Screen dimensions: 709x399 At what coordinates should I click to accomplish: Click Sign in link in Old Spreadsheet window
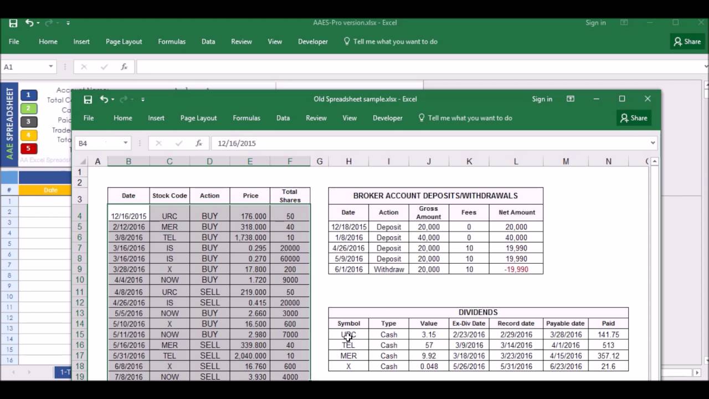542,99
